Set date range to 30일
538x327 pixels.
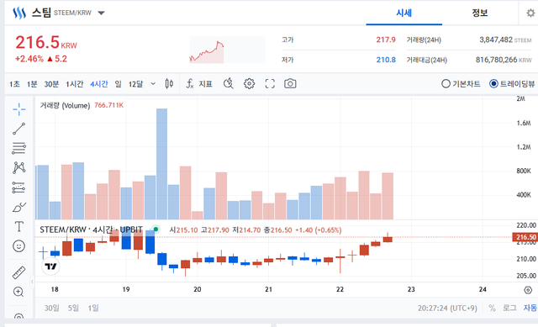coord(52,309)
